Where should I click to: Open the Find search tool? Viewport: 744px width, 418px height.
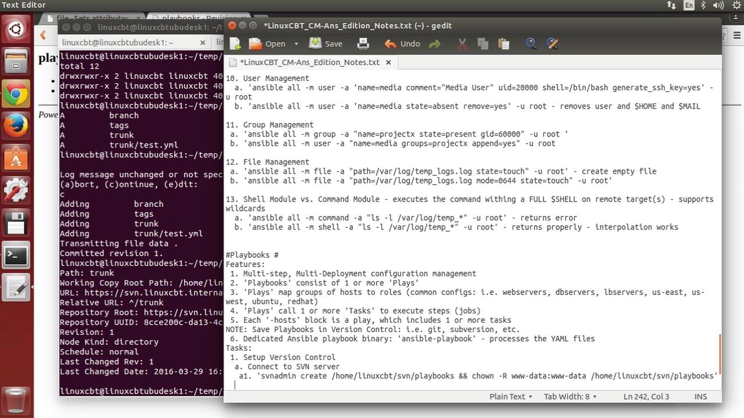[x=531, y=44]
